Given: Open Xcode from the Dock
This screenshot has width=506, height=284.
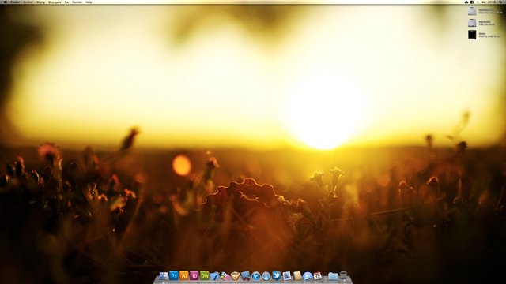Looking at the screenshot, I should (x=214, y=276).
